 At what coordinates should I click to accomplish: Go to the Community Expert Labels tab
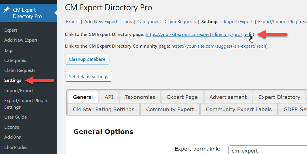pos(239,110)
